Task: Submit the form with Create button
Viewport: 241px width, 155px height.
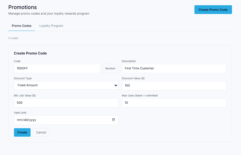Action: pos(22,132)
